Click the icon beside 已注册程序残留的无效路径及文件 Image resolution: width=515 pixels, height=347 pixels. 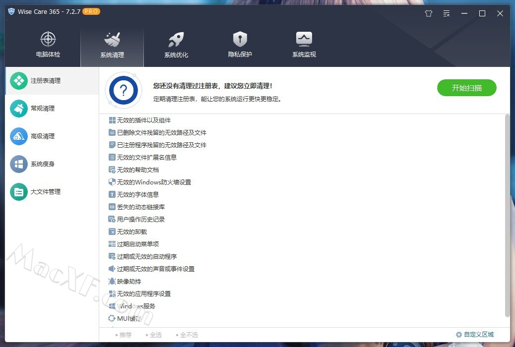click(112, 145)
